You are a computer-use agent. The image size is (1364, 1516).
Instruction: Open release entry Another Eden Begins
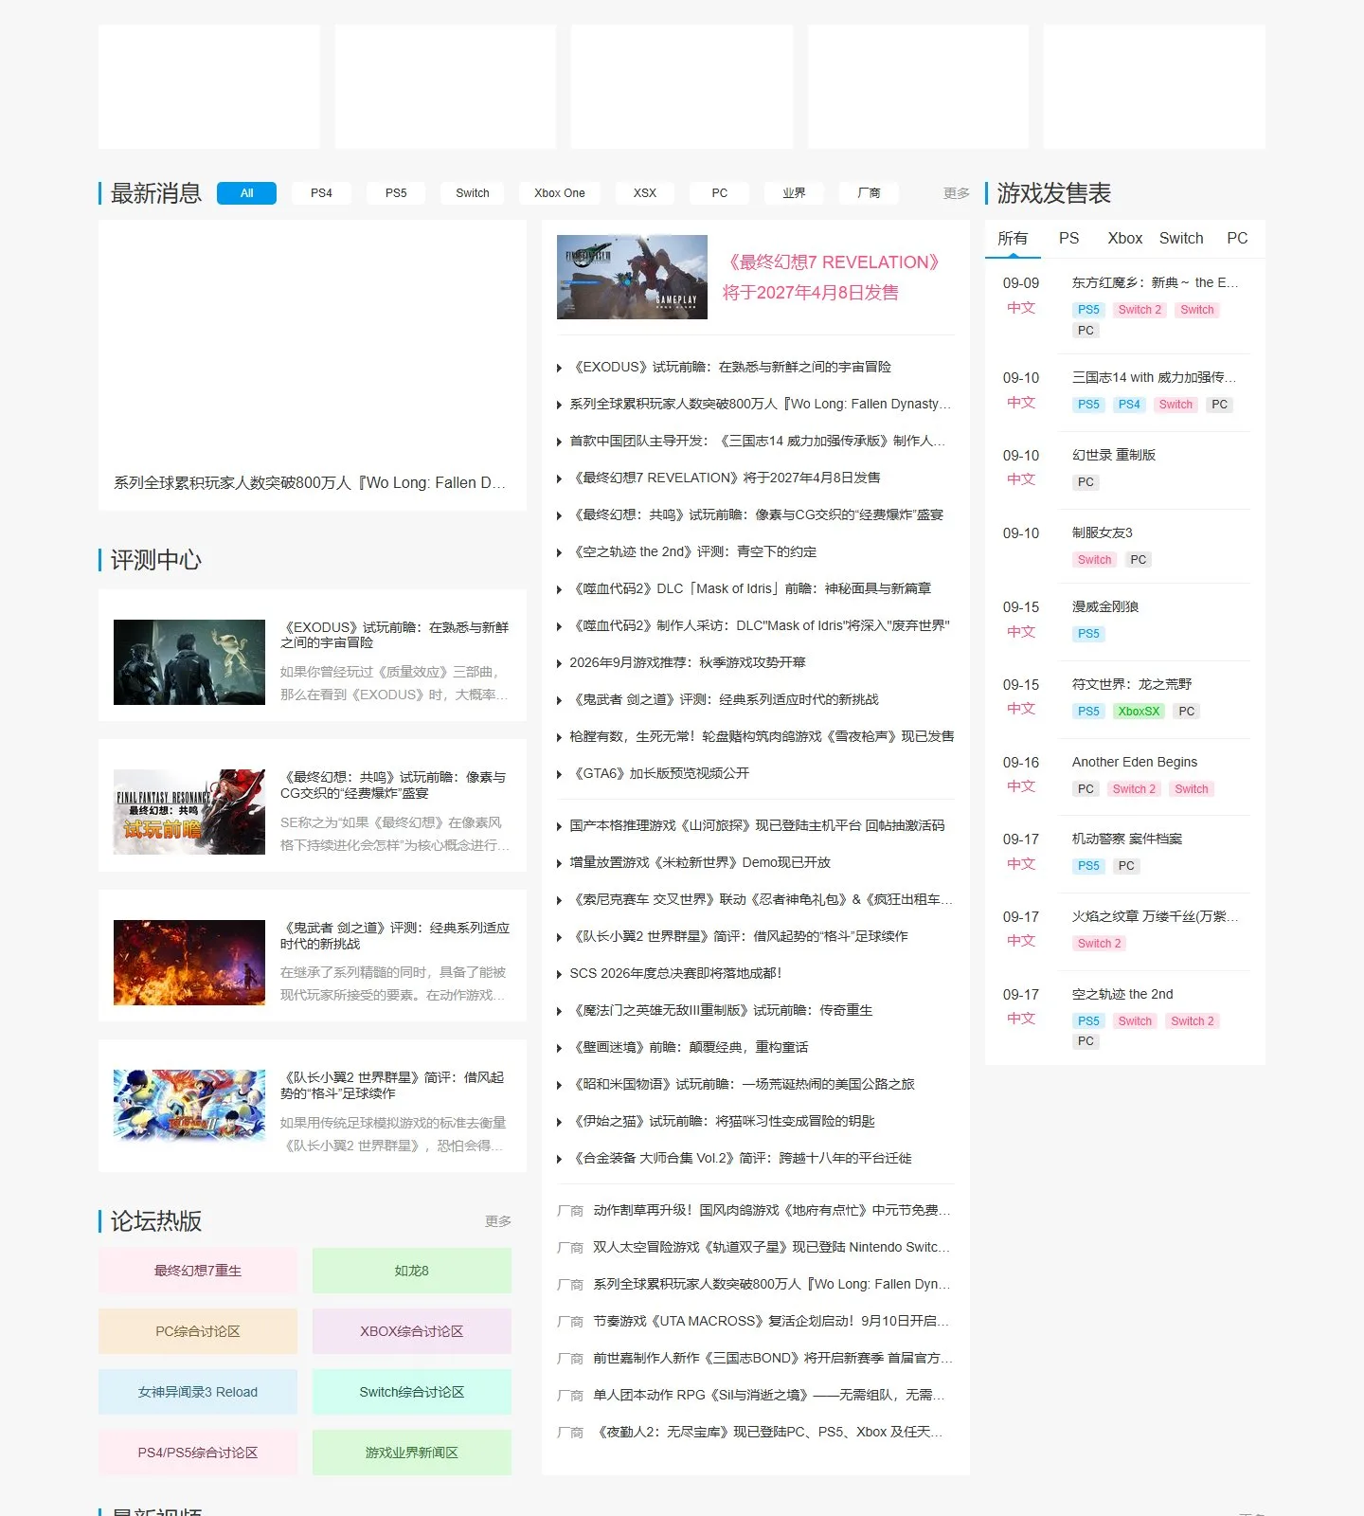tap(1135, 762)
